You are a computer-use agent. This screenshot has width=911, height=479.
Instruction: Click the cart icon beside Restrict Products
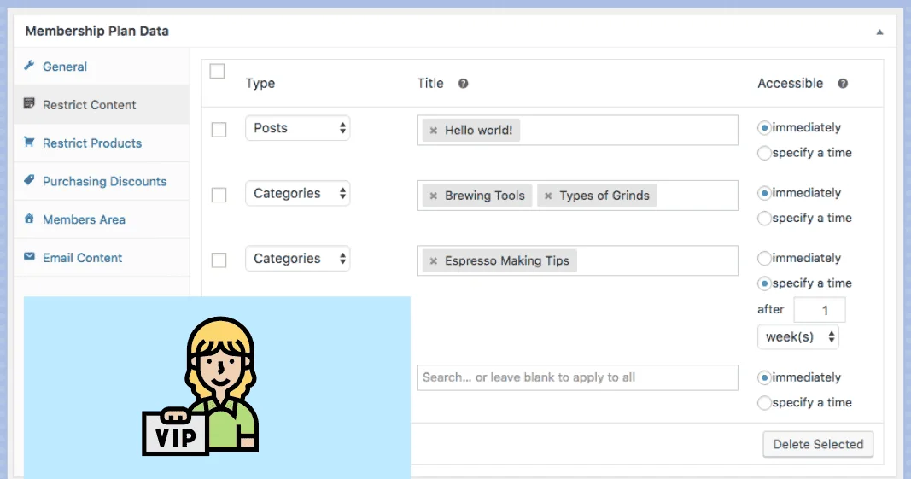pos(29,142)
